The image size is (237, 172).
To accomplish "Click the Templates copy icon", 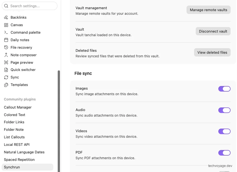I will [6, 85].
